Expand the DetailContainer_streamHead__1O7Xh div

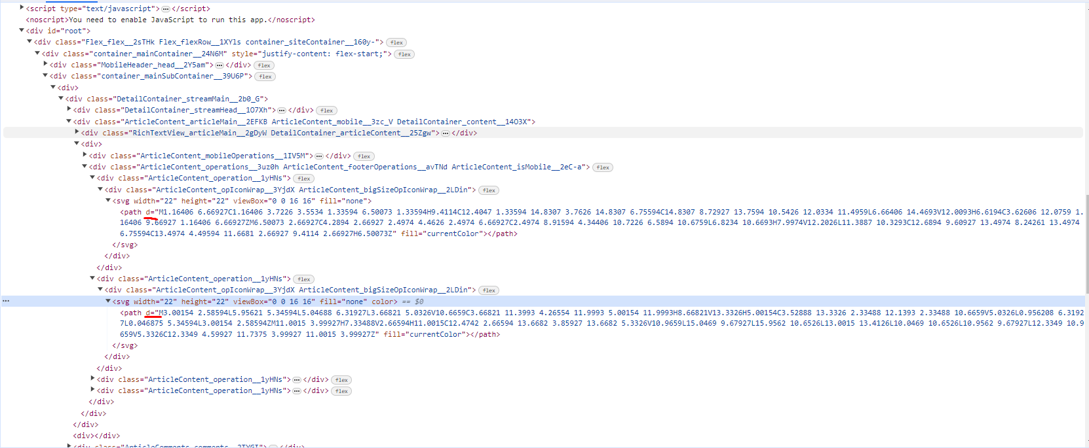tap(69, 109)
